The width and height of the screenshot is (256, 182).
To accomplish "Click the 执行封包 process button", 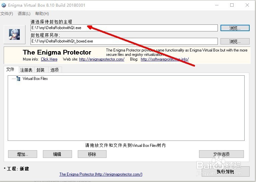I will 226,172.
